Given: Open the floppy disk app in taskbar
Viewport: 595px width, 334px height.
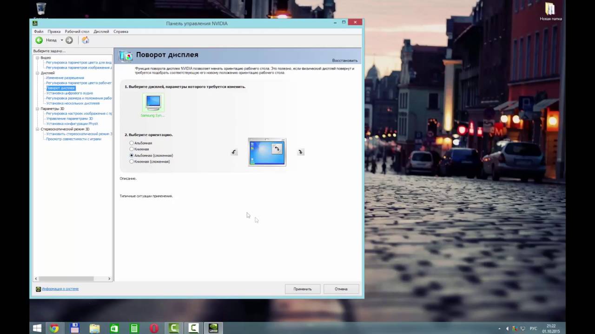Looking at the screenshot, I should [75, 328].
